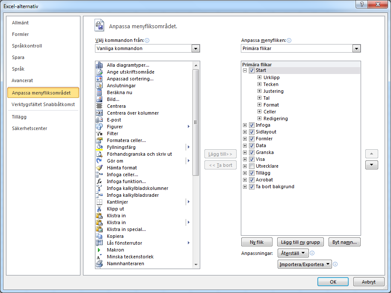Click the Lås fönsterrutor icon
Screen dimensions: 391x293
tap(99, 243)
